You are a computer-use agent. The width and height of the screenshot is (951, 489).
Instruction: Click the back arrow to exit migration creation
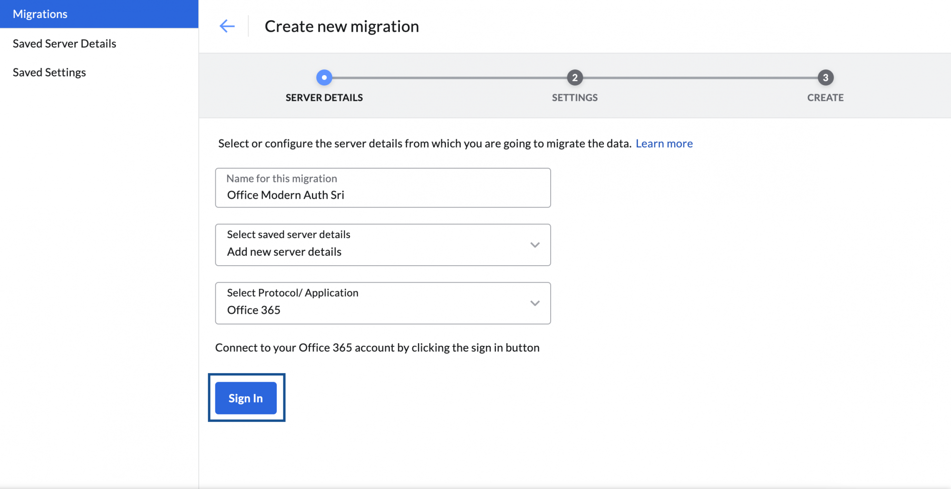pyautogui.click(x=227, y=26)
